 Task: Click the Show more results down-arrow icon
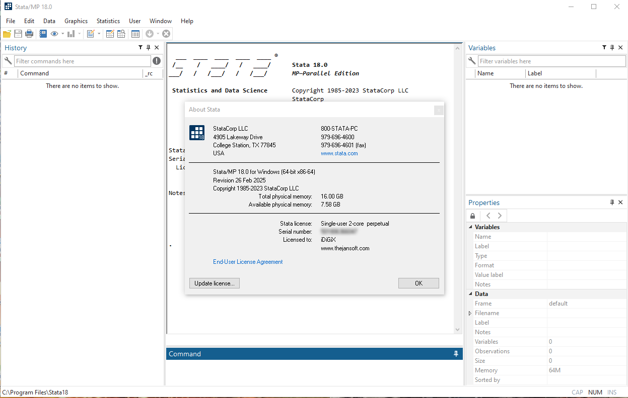150,34
